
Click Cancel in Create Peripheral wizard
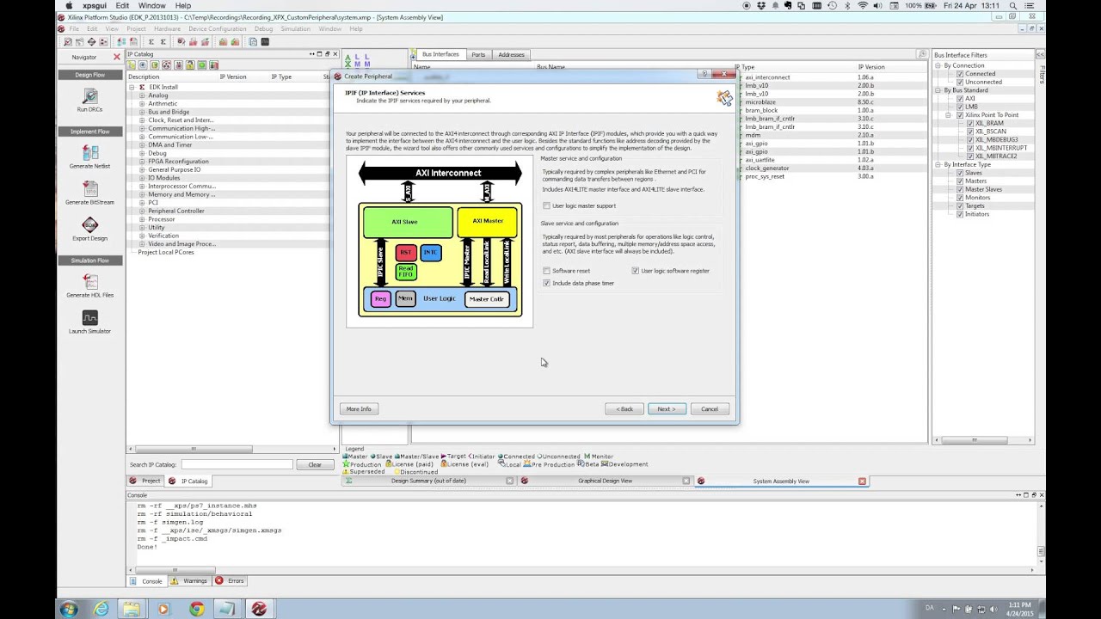click(710, 409)
